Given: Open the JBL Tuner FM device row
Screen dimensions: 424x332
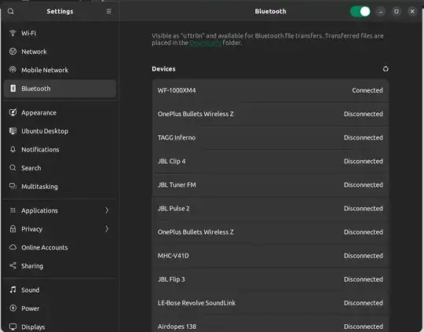Looking at the screenshot, I should pos(270,184).
